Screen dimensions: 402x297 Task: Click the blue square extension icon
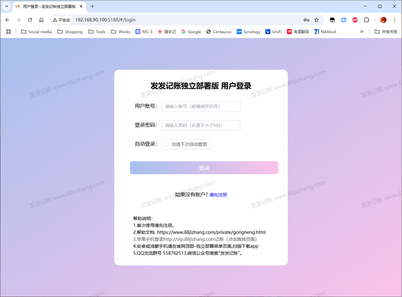pos(343,20)
